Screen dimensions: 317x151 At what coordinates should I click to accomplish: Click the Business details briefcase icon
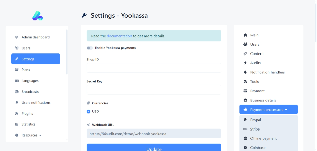click(x=245, y=100)
